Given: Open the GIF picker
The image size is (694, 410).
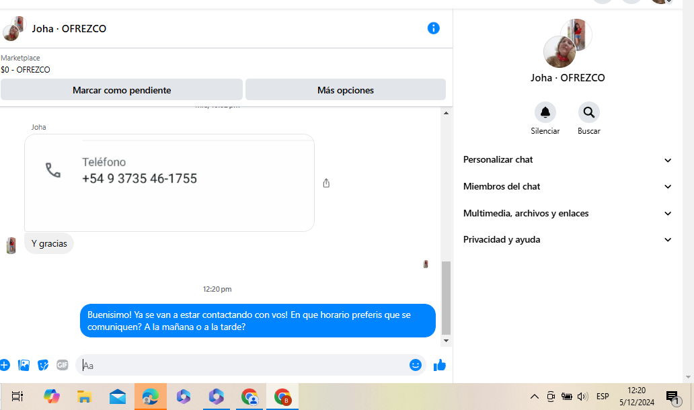Looking at the screenshot, I should click(x=63, y=366).
